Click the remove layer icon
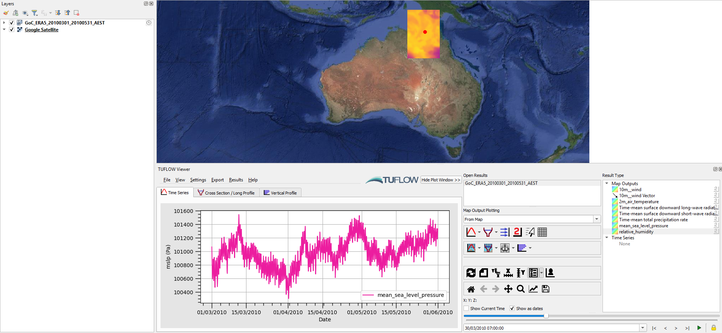This screenshot has width=722, height=333. click(x=76, y=13)
